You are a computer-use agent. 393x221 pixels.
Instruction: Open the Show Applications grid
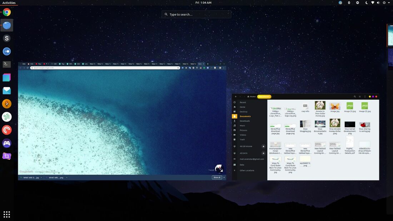6,214
